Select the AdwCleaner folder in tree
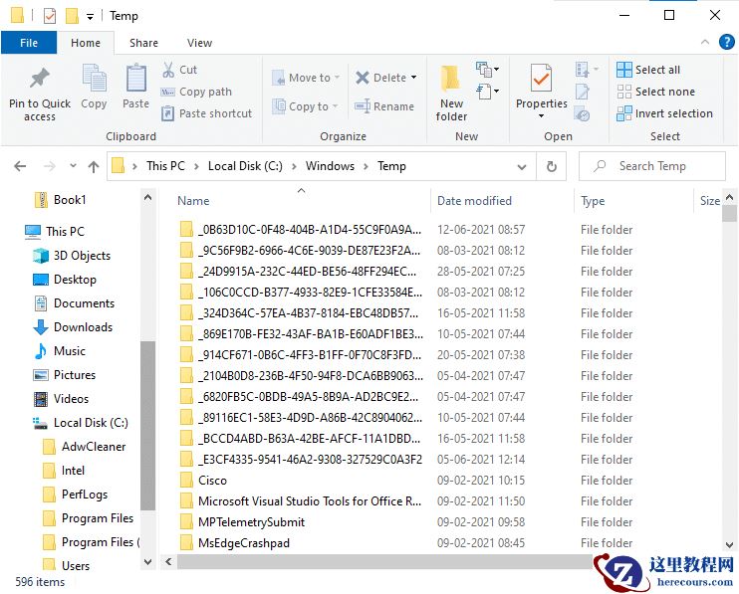 84,447
